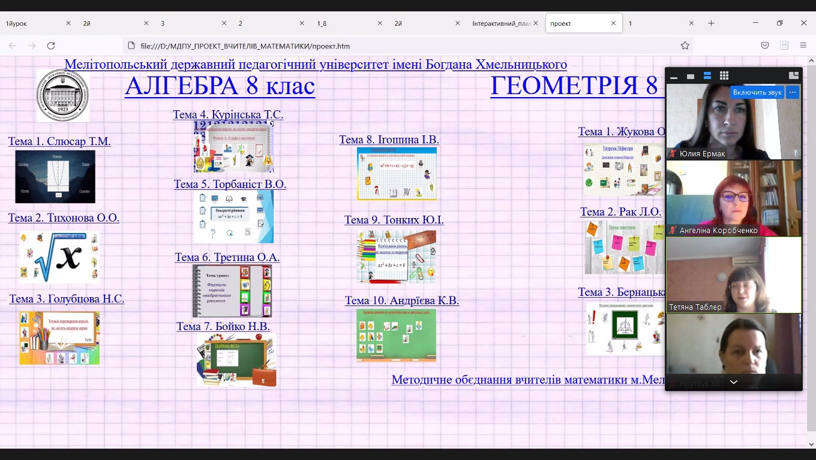Open the 'Тема 1. Слюсар Т.М.' link
The height and width of the screenshot is (460, 816).
tap(59, 141)
